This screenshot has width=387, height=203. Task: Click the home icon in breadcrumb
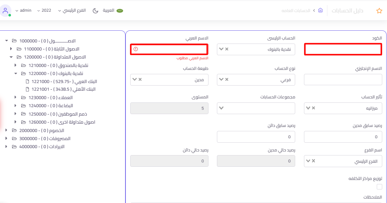(320, 11)
